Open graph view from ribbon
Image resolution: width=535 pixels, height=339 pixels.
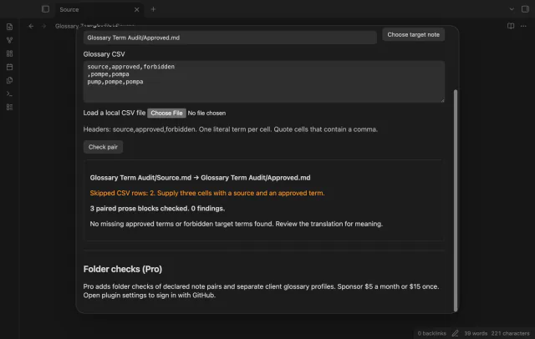coord(9,40)
